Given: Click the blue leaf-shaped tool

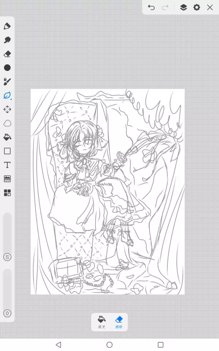Looking at the screenshot, I should (x=7, y=95).
